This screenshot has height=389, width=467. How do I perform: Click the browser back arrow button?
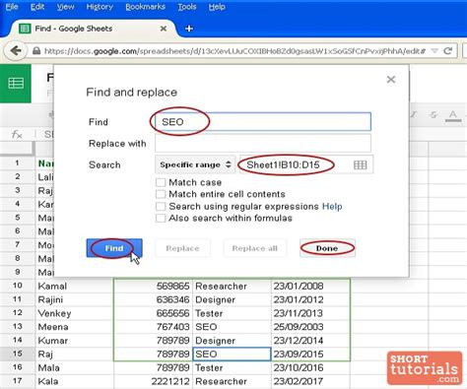pyautogui.click(x=15, y=51)
